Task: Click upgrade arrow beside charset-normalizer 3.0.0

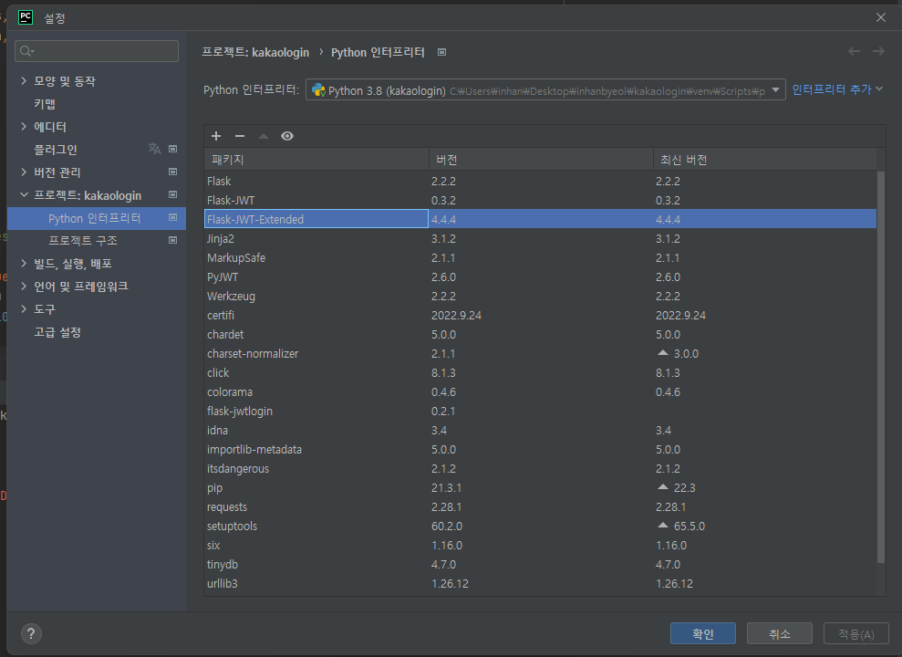Action: (x=663, y=353)
